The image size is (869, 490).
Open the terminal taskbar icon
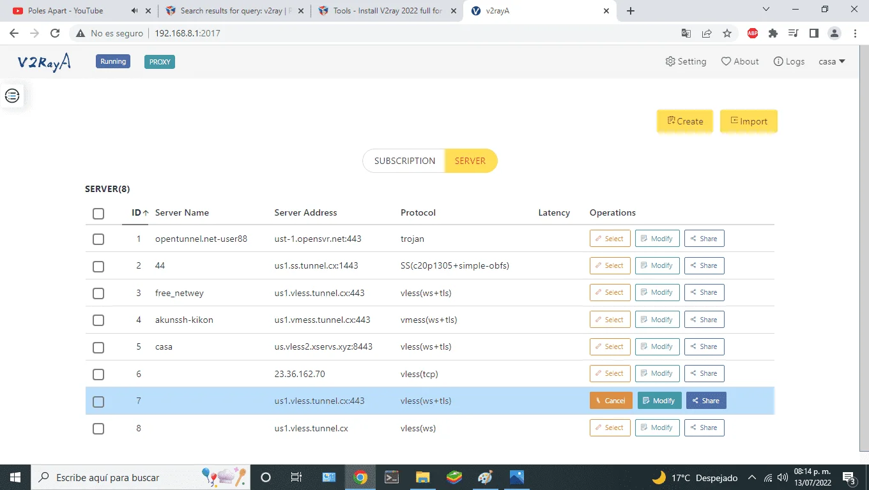pos(391,477)
